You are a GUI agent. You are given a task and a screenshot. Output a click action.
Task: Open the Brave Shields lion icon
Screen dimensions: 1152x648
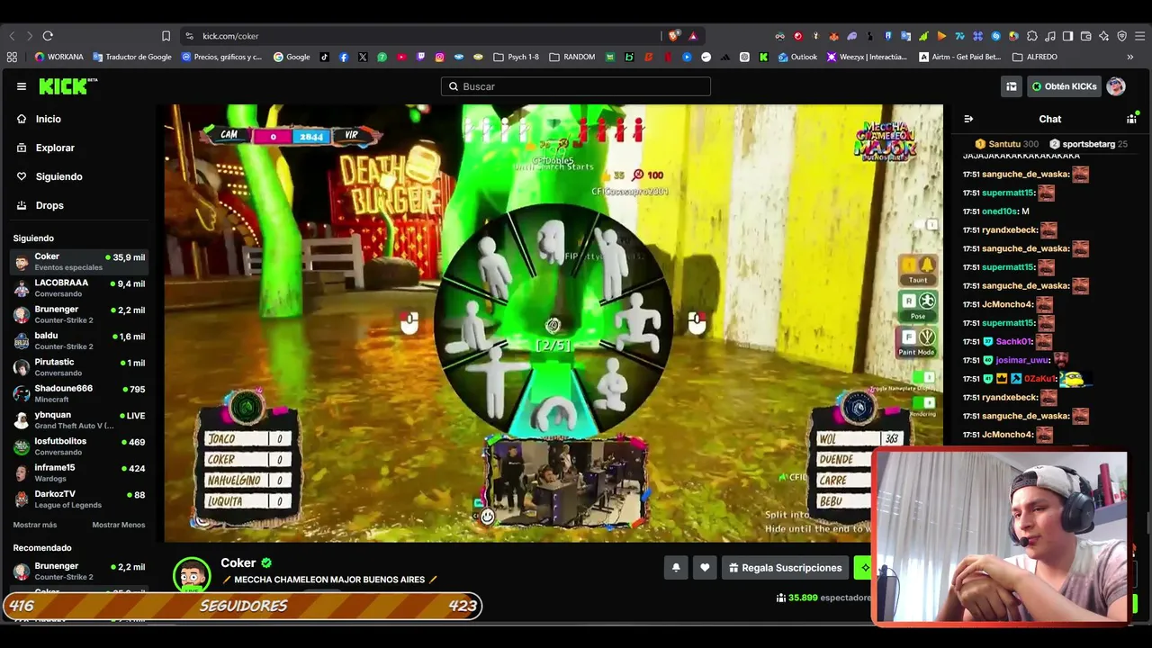click(673, 36)
